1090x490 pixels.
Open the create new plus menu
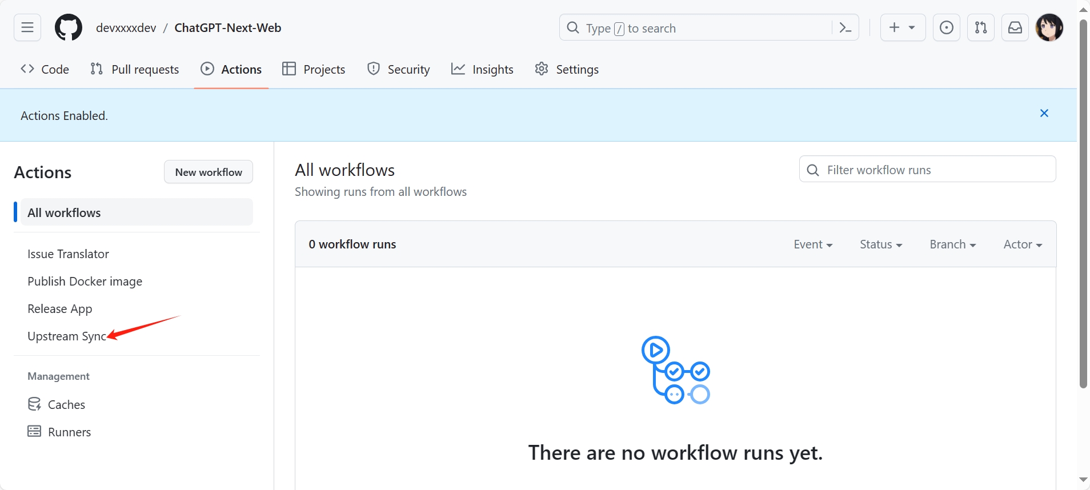click(x=903, y=27)
